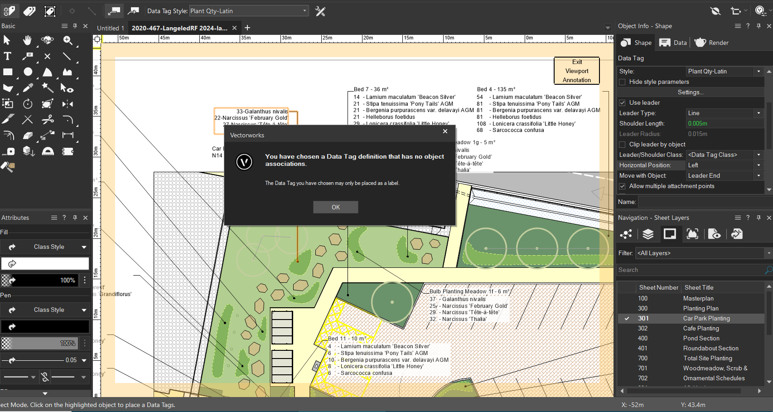Click OK in the Vectorworks dialog
Screen dimensions: 773x412
(335, 207)
